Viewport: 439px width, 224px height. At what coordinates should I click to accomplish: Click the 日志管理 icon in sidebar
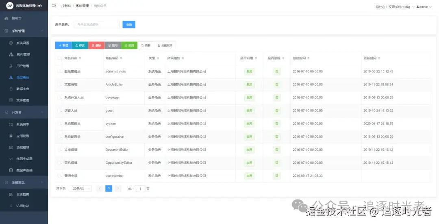point(11,195)
